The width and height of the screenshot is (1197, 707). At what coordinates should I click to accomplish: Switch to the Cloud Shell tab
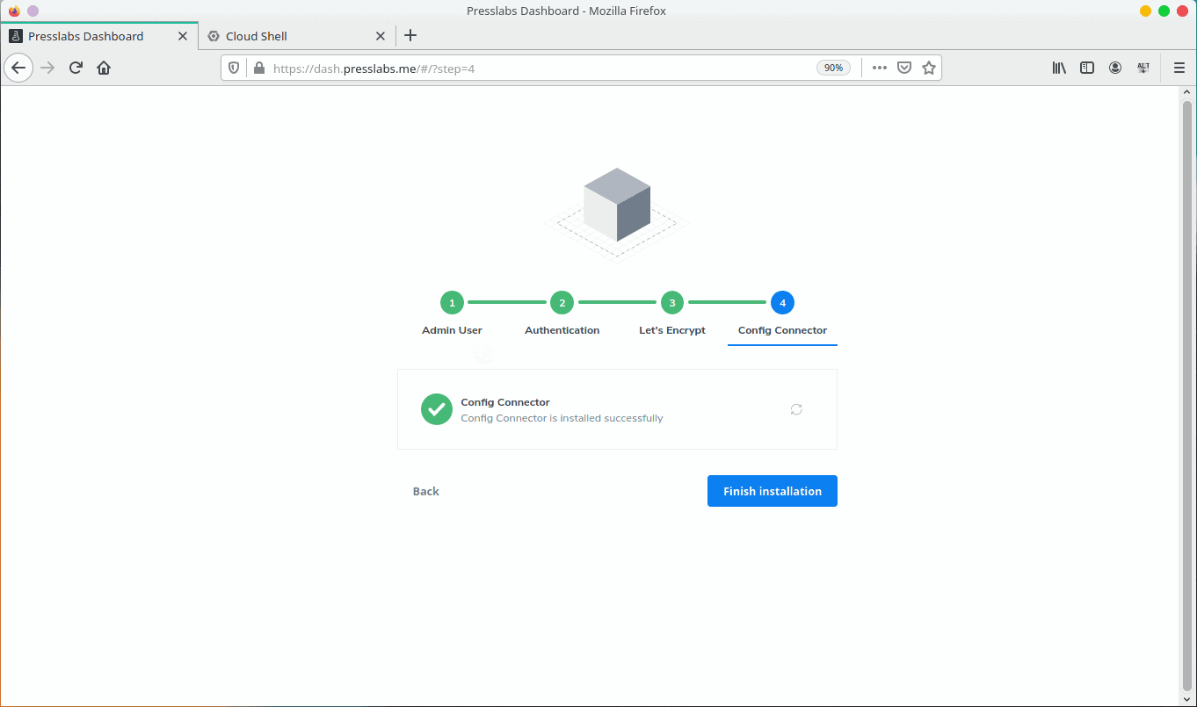point(296,36)
